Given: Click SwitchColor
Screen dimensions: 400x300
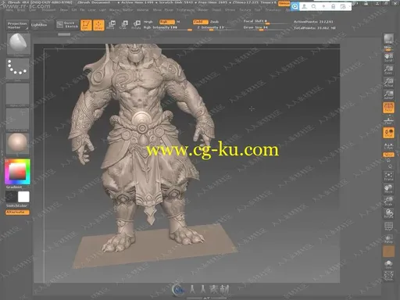Looking at the screenshot, I should [17, 205].
